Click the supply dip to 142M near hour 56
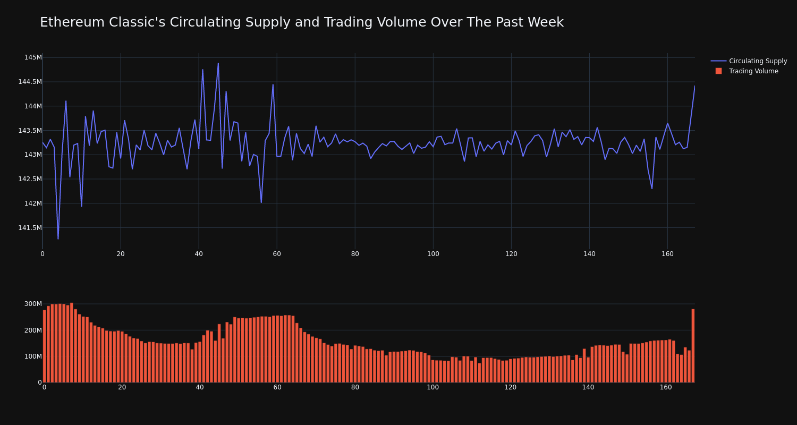Screen dimensions: 797x425 261,202
